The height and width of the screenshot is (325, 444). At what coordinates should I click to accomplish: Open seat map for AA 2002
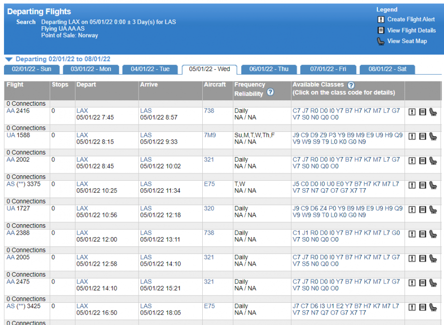[x=433, y=161]
